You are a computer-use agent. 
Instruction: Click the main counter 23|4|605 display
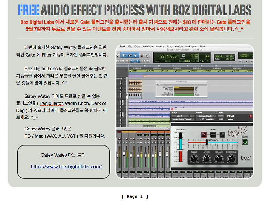pos(168,56)
